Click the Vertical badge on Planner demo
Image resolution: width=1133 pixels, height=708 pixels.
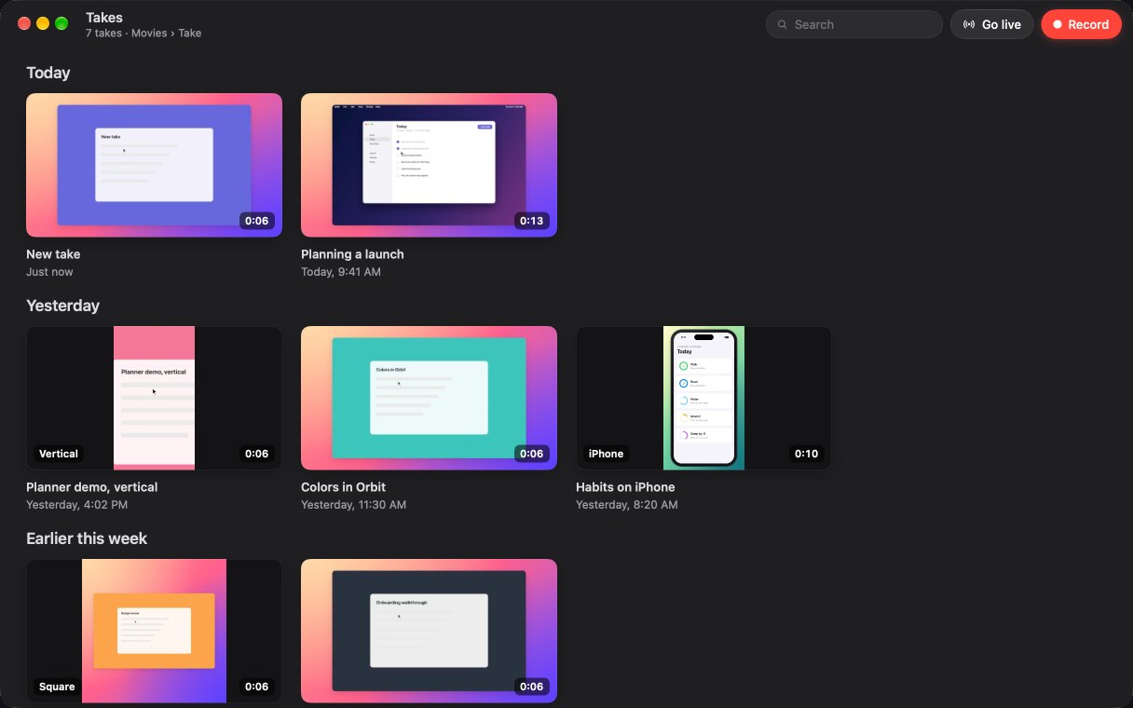(x=59, y=454)
